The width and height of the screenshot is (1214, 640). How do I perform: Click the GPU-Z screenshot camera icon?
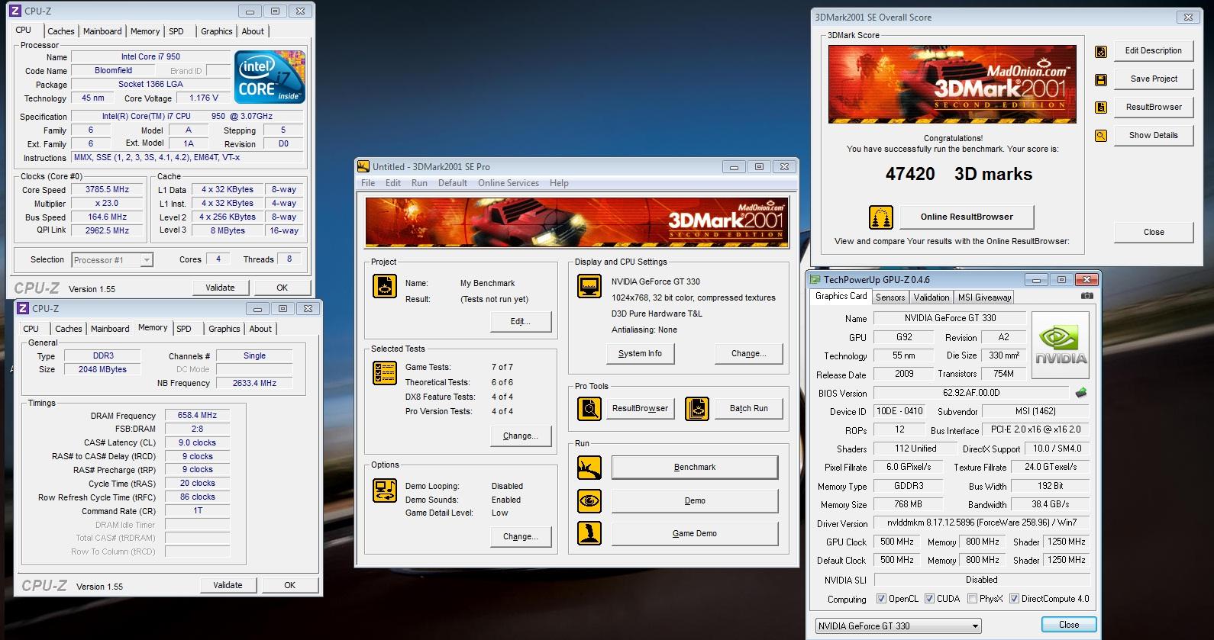point(1087,296)
